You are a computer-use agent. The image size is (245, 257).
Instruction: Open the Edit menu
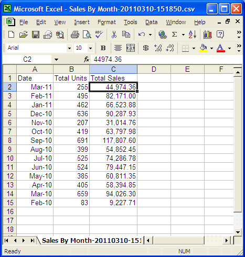point(41,22)
